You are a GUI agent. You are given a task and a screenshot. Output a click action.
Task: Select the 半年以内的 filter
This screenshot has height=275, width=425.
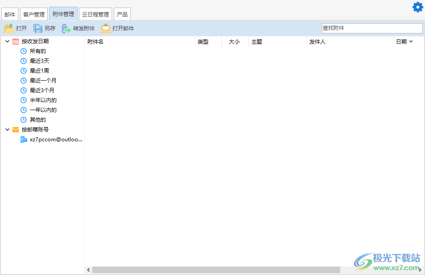43,100
